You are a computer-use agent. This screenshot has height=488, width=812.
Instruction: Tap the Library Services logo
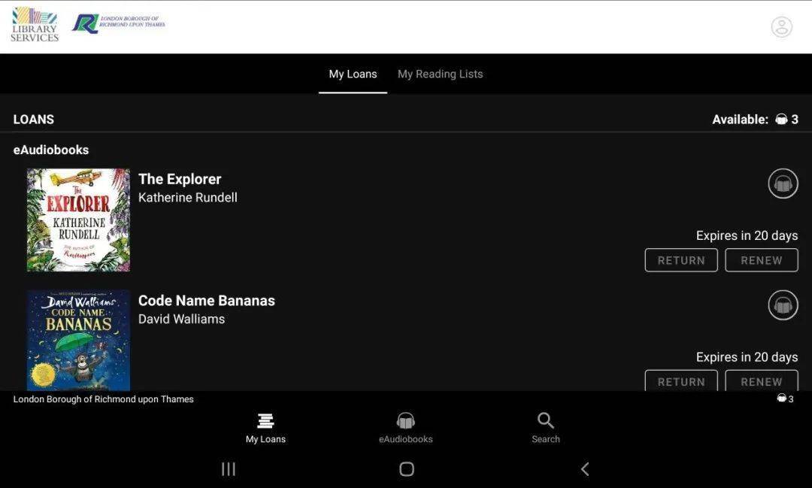(x=35, y=24)
